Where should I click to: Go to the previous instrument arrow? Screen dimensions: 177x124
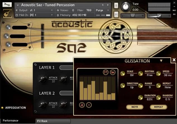point(103,5)
